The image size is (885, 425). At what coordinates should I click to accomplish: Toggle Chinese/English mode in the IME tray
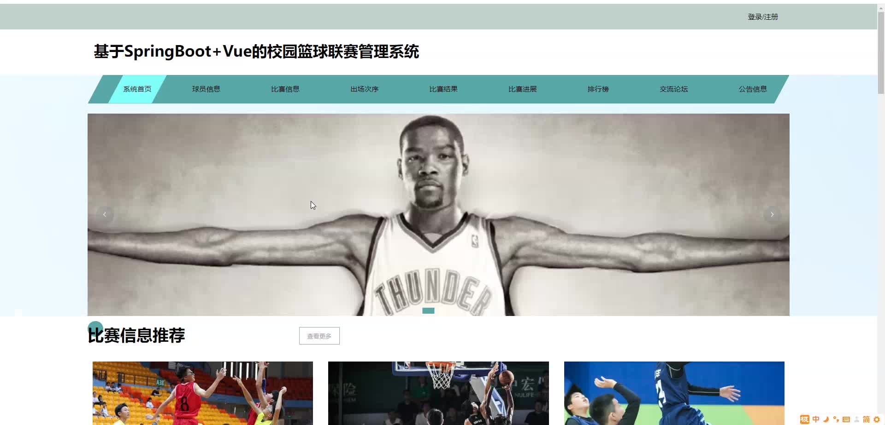click(x=816, y=419)
